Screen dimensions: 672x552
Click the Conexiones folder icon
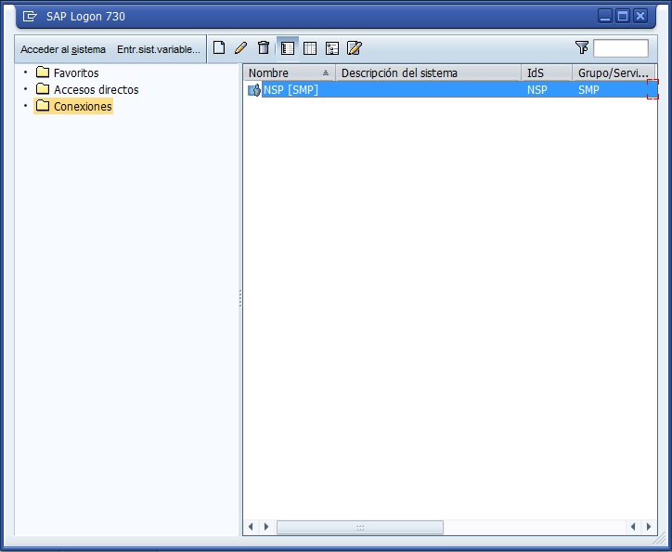(x=43, y=105)
